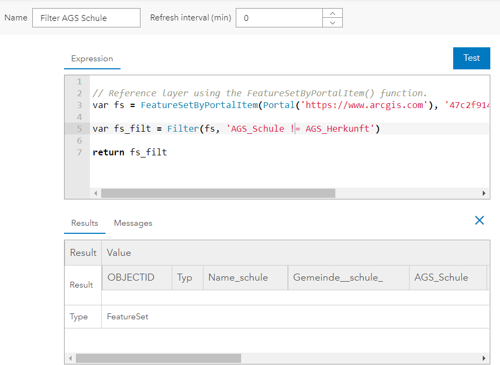Click the results table horizontal scrollbar thumb
The width and height of the screenshot is (500, 365).
(x=158, y=358)
